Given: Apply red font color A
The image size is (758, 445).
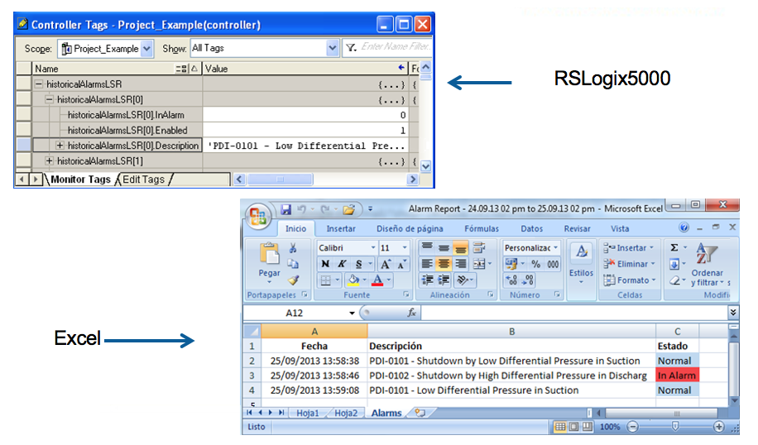Looking at the screenshot, I should pos(377,280).
